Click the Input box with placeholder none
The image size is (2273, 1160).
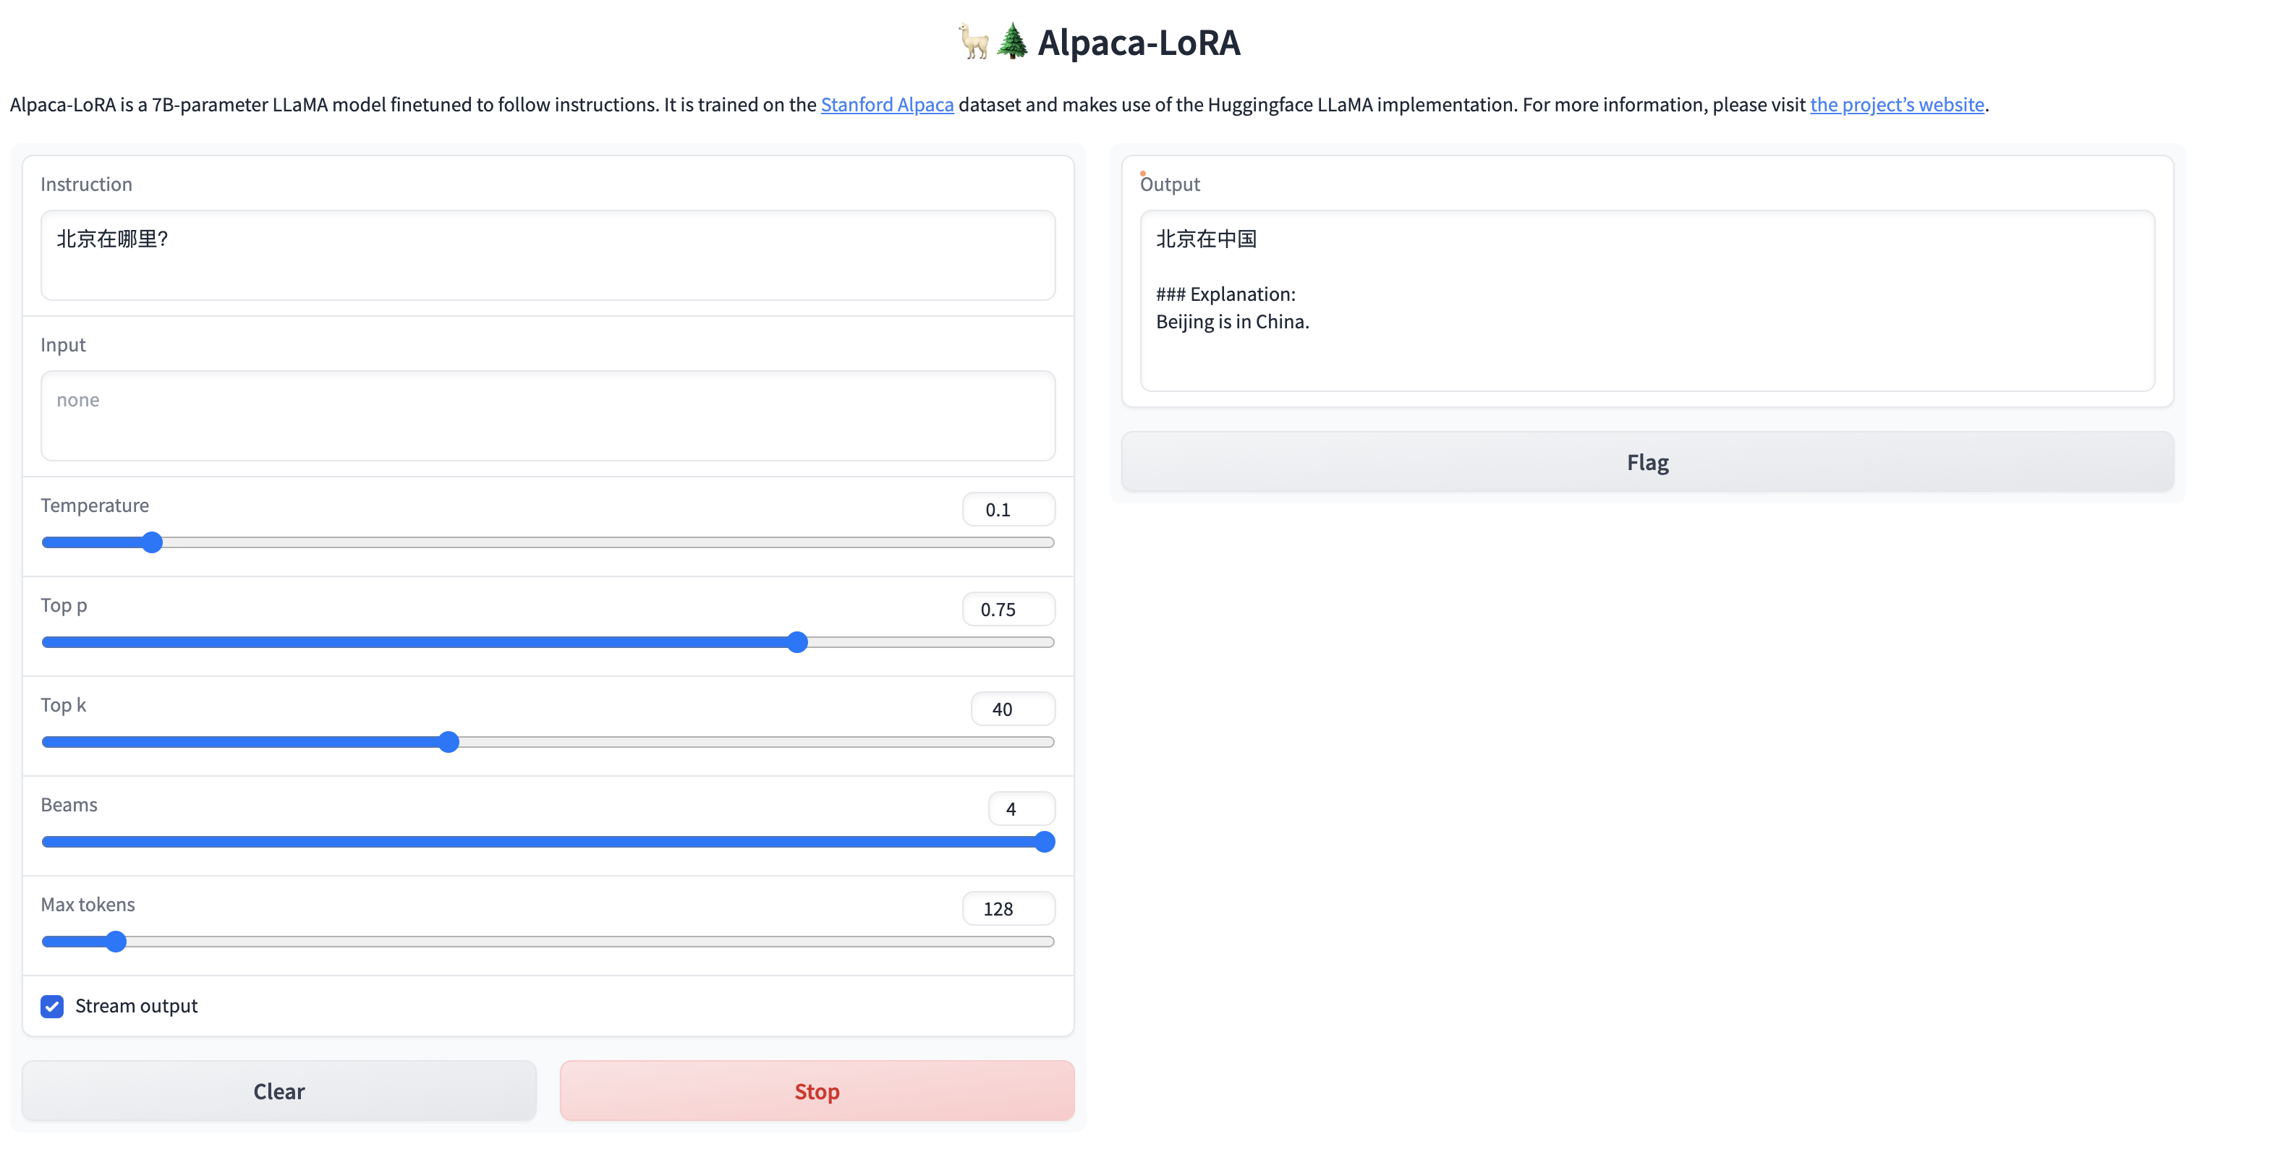(547, 416)
